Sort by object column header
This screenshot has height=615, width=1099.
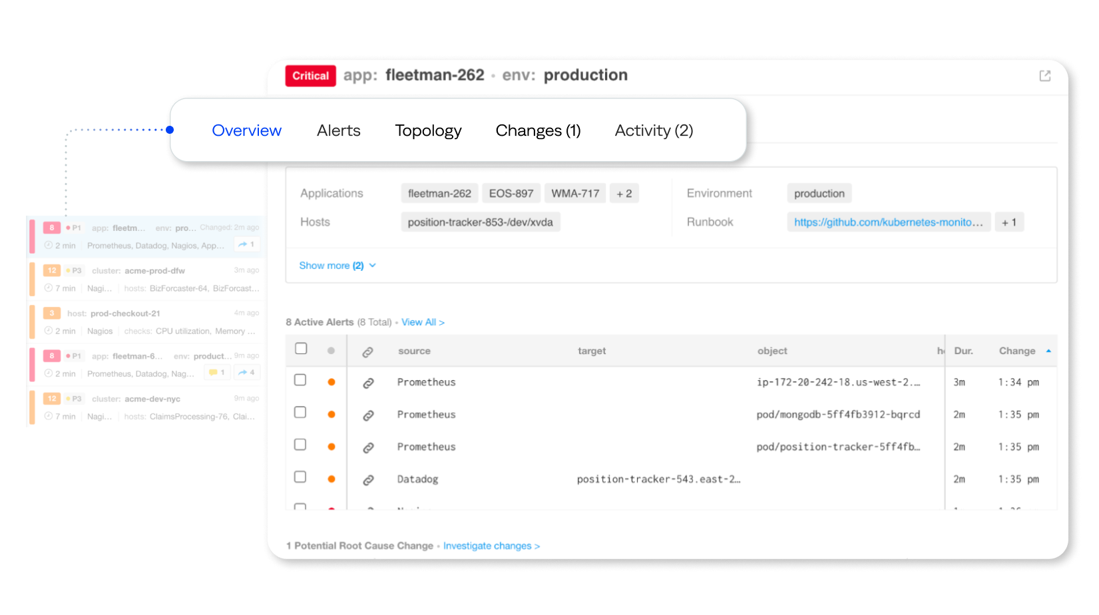[x=772, y=351]
